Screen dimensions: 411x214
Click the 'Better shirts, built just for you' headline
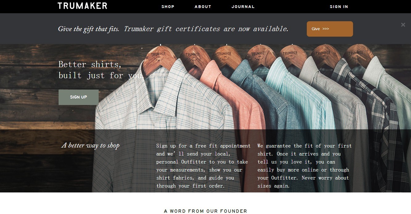click(101, 70)
